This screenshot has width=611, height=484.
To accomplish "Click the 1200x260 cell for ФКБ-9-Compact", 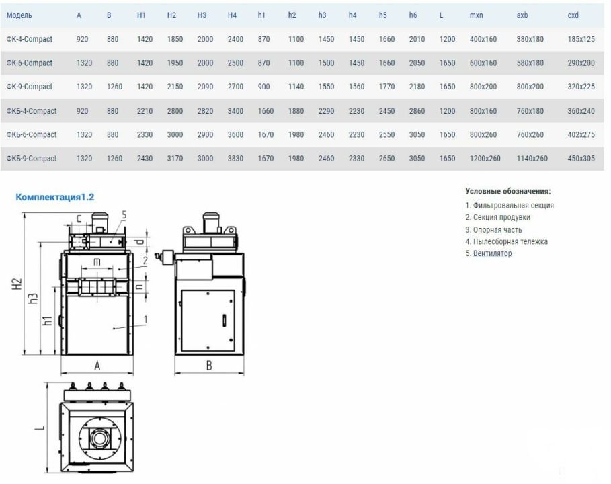I will pos(485,158).
